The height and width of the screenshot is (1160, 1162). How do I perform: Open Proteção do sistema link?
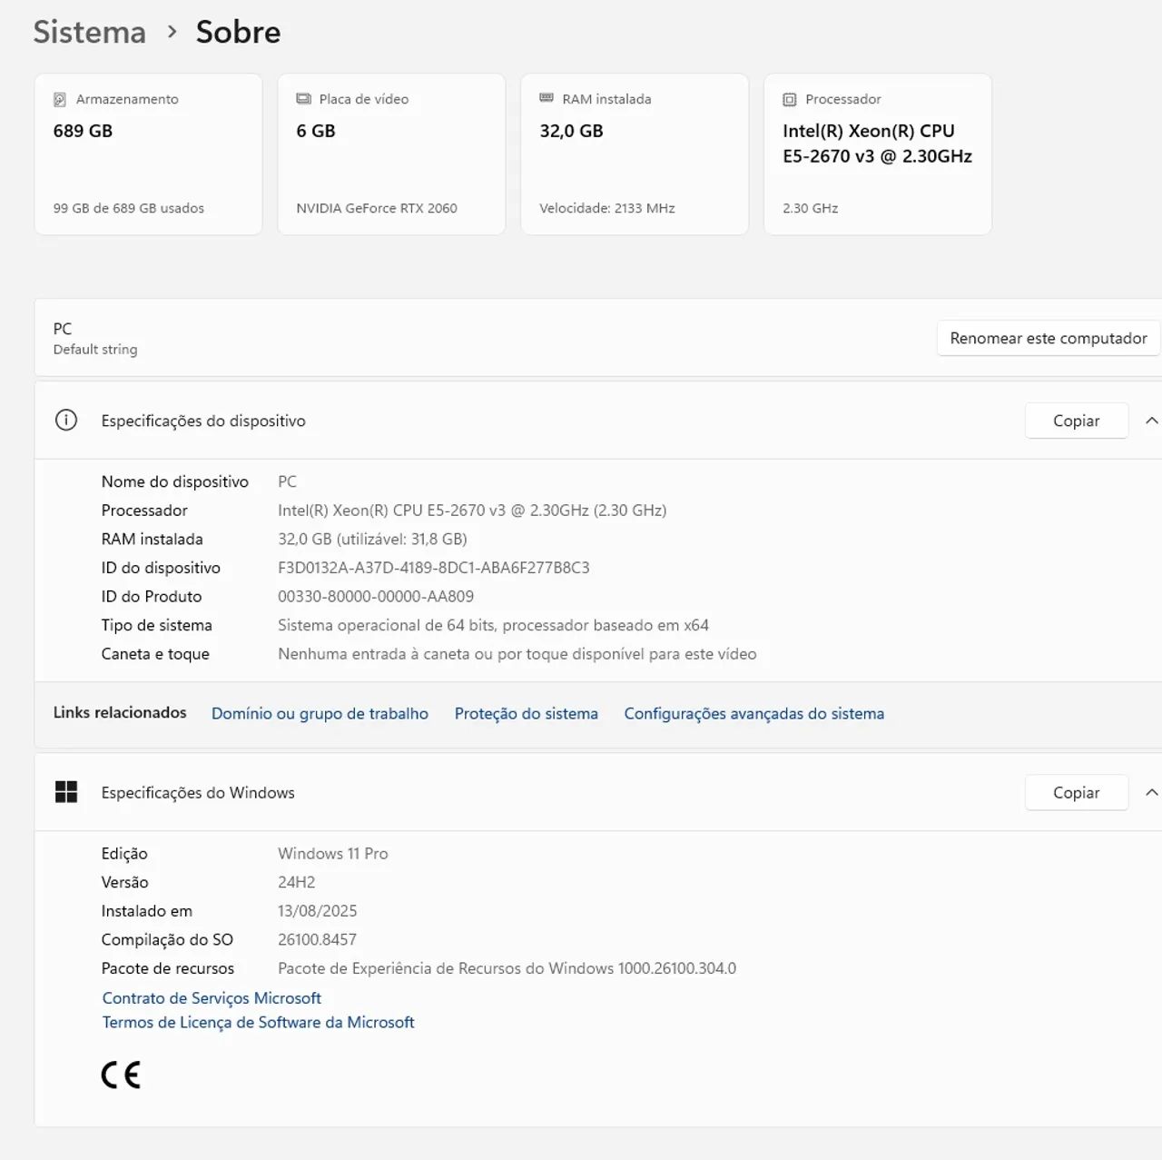click(527, 714)
